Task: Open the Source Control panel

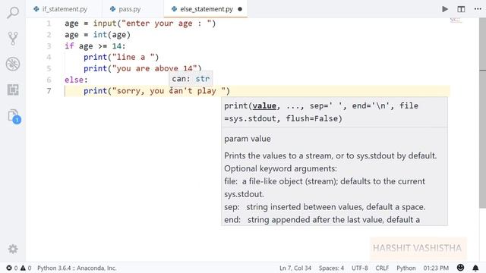Action: click(x=13, y=39)
